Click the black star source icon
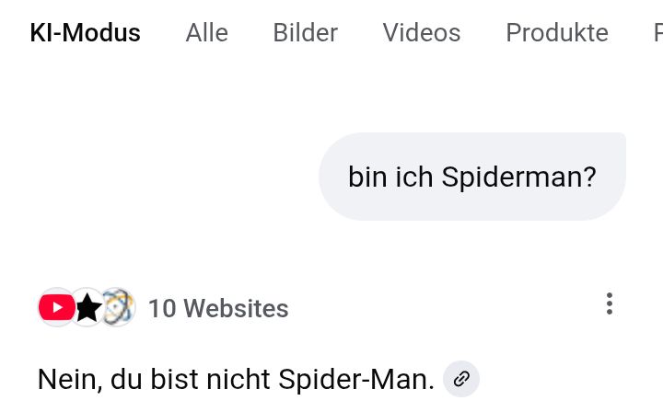This screenshot has width=663, height=412. 87,308
